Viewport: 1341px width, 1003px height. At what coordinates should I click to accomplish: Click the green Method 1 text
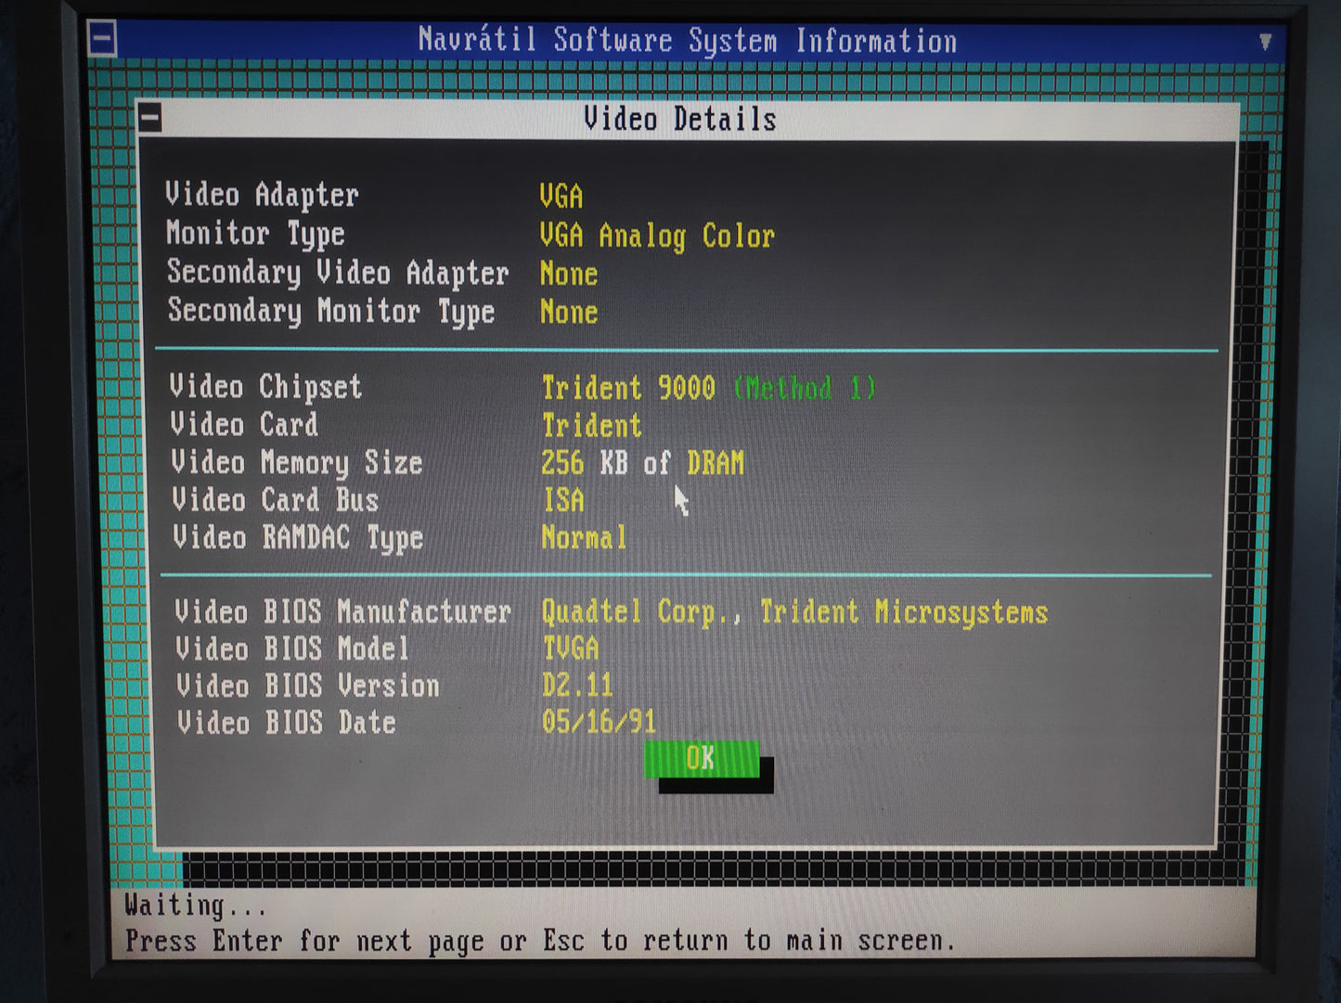(x=804, y=388)
